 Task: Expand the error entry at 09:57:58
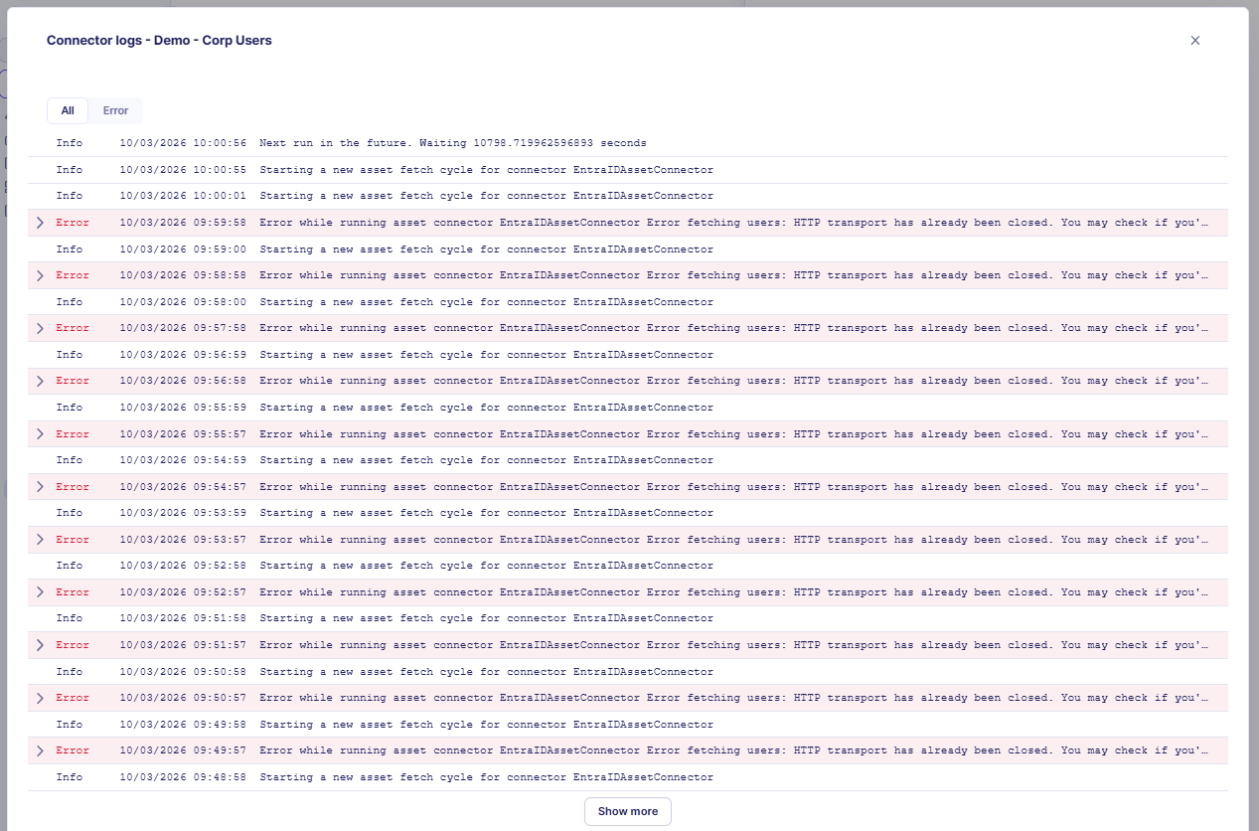click(40, 328)
